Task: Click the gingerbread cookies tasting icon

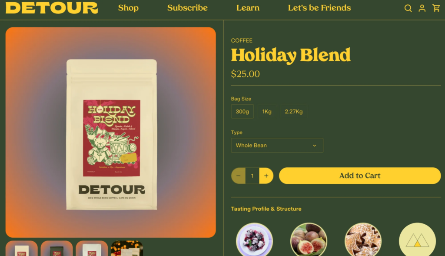Action: (x=363, y=239)
